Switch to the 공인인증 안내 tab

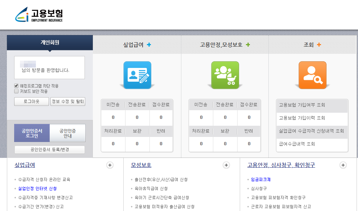[68, 133]
